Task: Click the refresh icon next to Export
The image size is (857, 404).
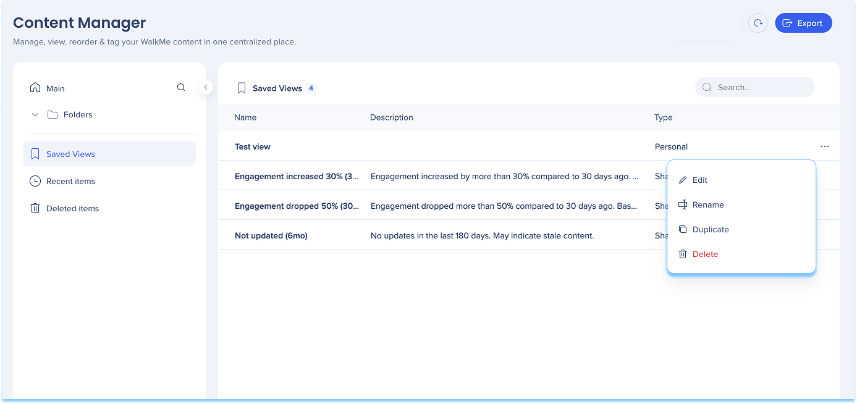Action: click(758, 23)
